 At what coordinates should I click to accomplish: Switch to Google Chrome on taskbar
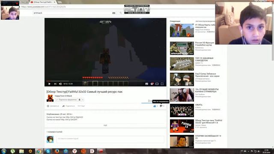39,151
